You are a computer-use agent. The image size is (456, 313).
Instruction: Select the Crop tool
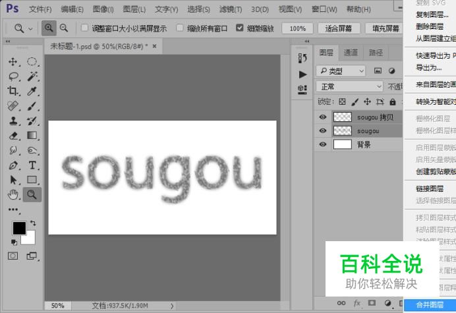point(13,91)
